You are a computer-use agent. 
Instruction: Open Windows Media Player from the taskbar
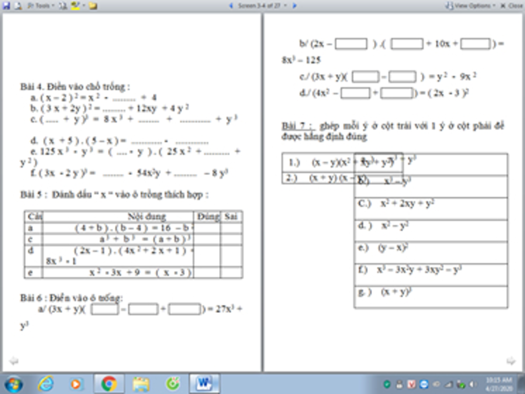(x=76, y=384)
